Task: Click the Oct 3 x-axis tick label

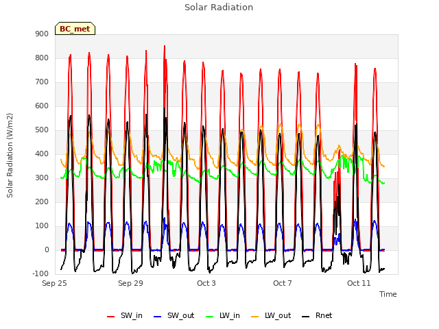Action: coord(206,283)
